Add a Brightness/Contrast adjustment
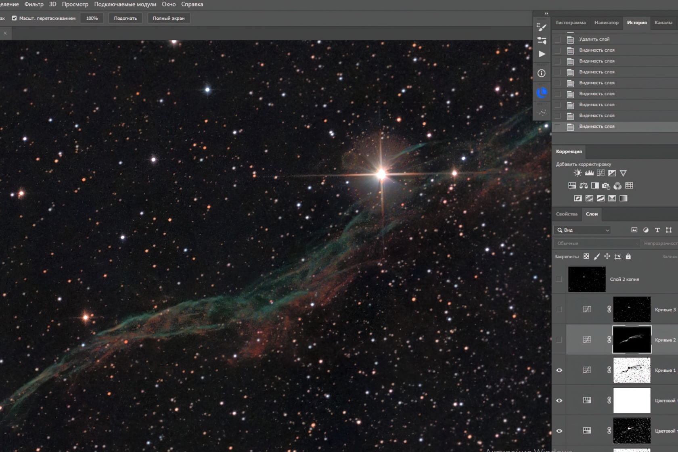Image resolution: width=678 pixels, height=452 pixels. 578,173
